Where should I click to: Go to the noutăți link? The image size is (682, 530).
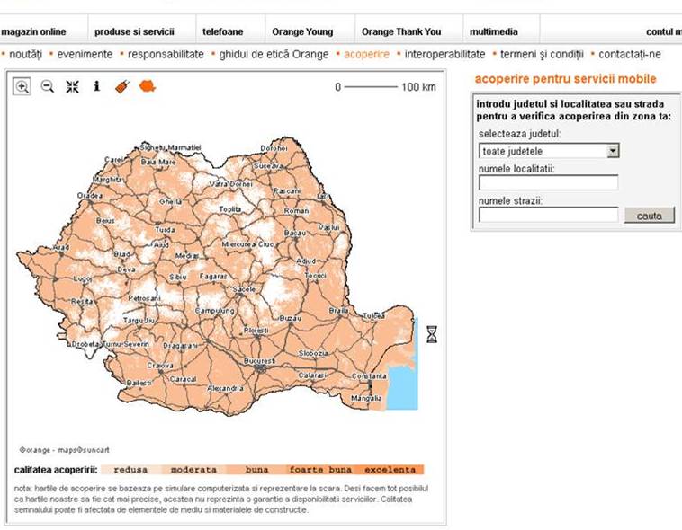coord(26,54)
